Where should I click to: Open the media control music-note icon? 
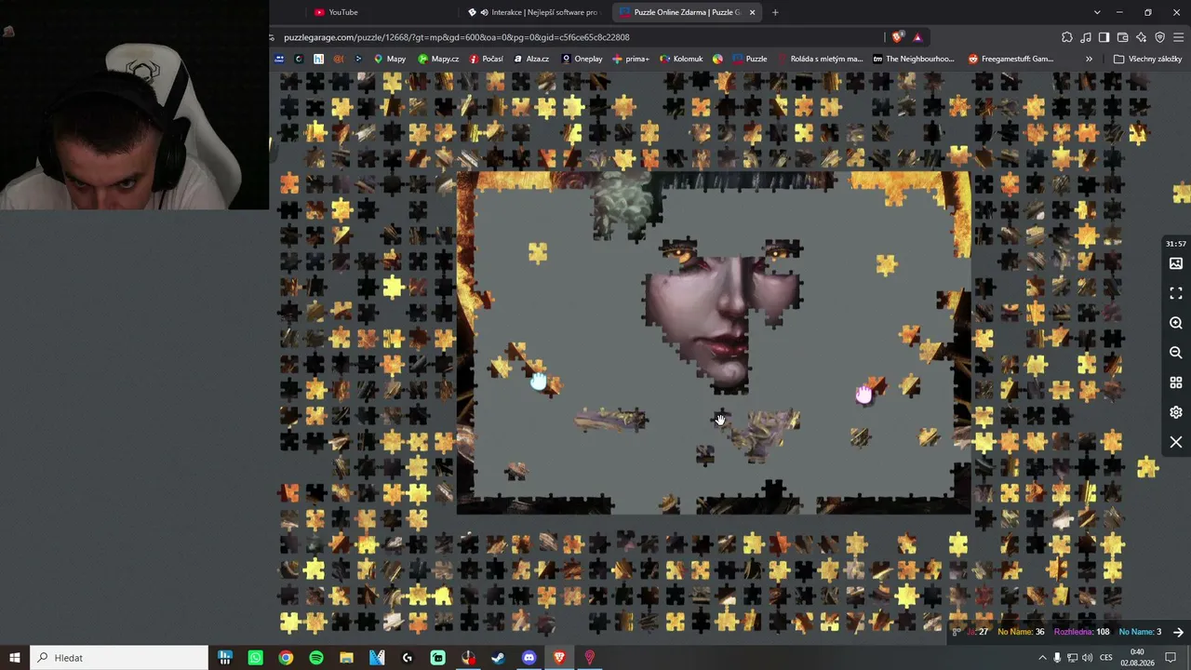tap(1086, 37)
